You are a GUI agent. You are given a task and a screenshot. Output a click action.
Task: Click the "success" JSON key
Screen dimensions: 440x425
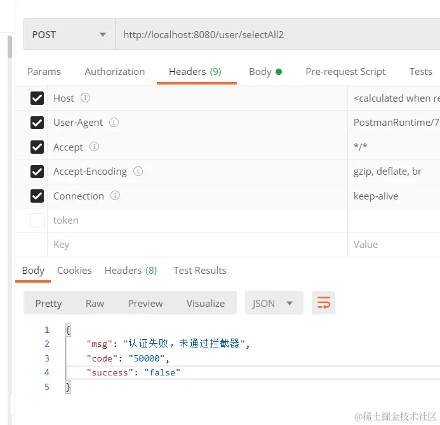[110, 372]
